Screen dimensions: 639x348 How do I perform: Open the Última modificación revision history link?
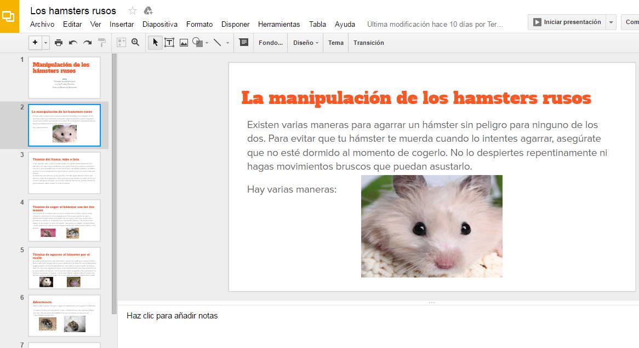(x=435, y=25)
